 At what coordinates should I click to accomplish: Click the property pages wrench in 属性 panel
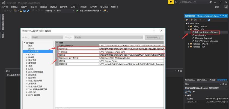tap(194, 92)
